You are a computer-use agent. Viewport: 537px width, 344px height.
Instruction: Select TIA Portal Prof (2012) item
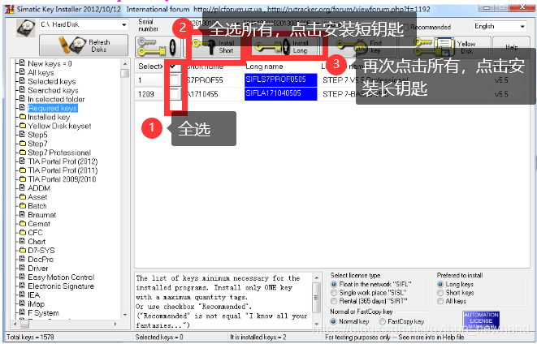63,161
